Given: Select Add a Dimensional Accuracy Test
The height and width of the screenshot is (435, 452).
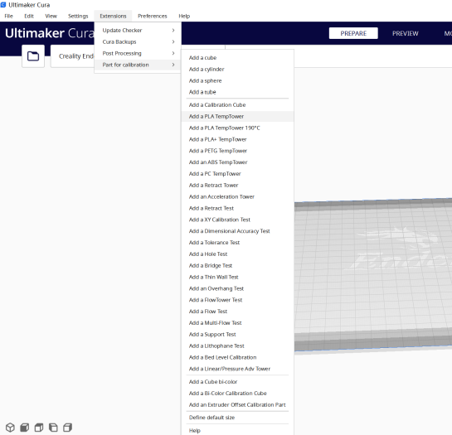Looking at the screenshot, I should 237,231.
